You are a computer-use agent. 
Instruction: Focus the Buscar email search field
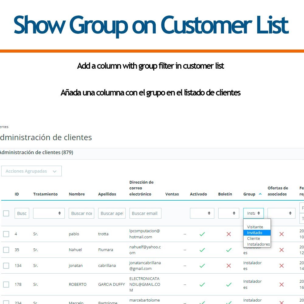pyautogui.click(x=145, y=213)
